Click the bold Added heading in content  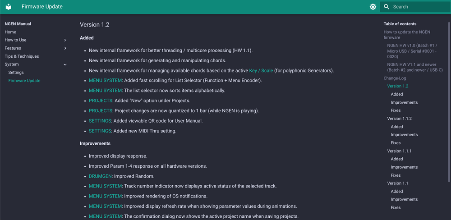click(x=87, y=38)
